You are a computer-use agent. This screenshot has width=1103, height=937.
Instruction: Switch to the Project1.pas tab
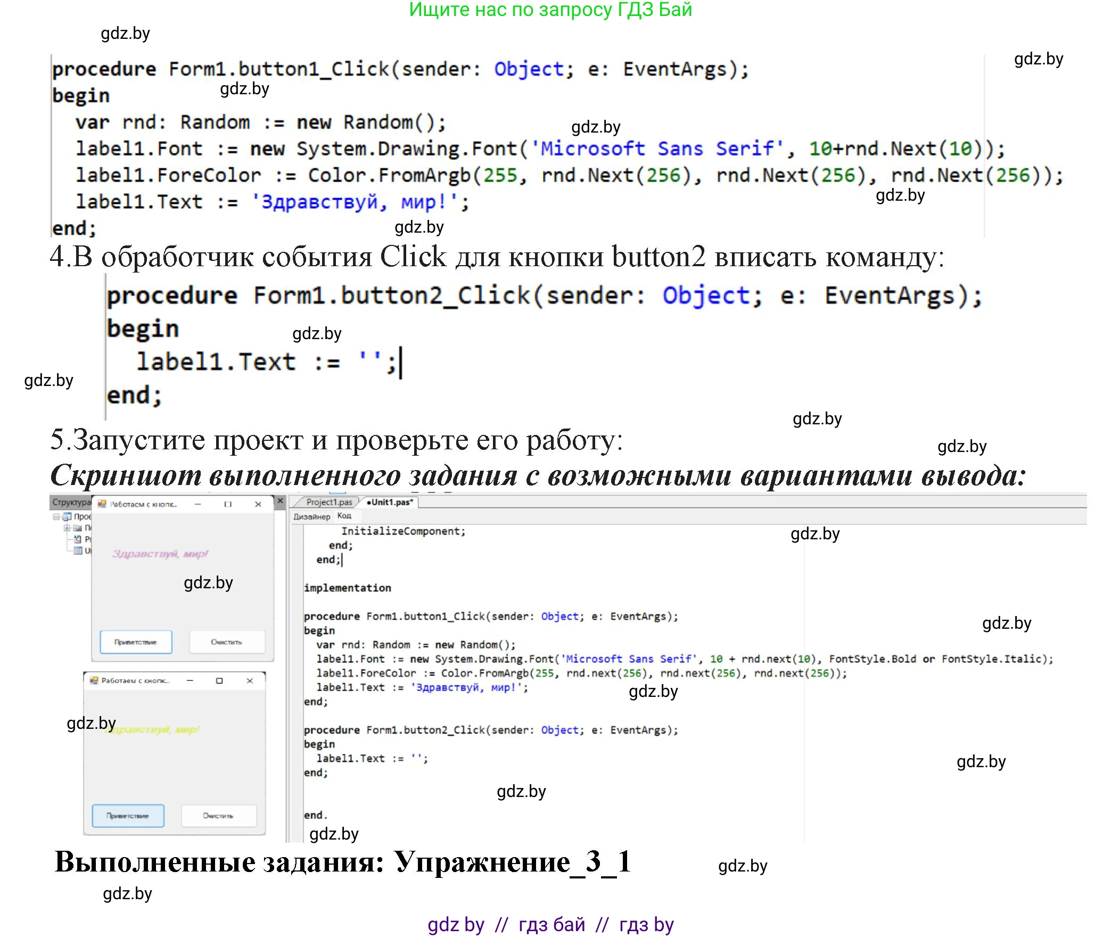pos(329,502)
